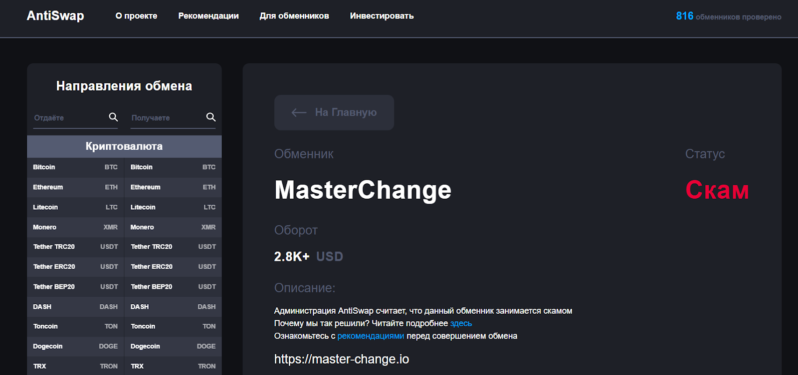Follow the здесь link in the description
Image resolution: width=798 pixels, height=375 pixels.
(461, 323)
